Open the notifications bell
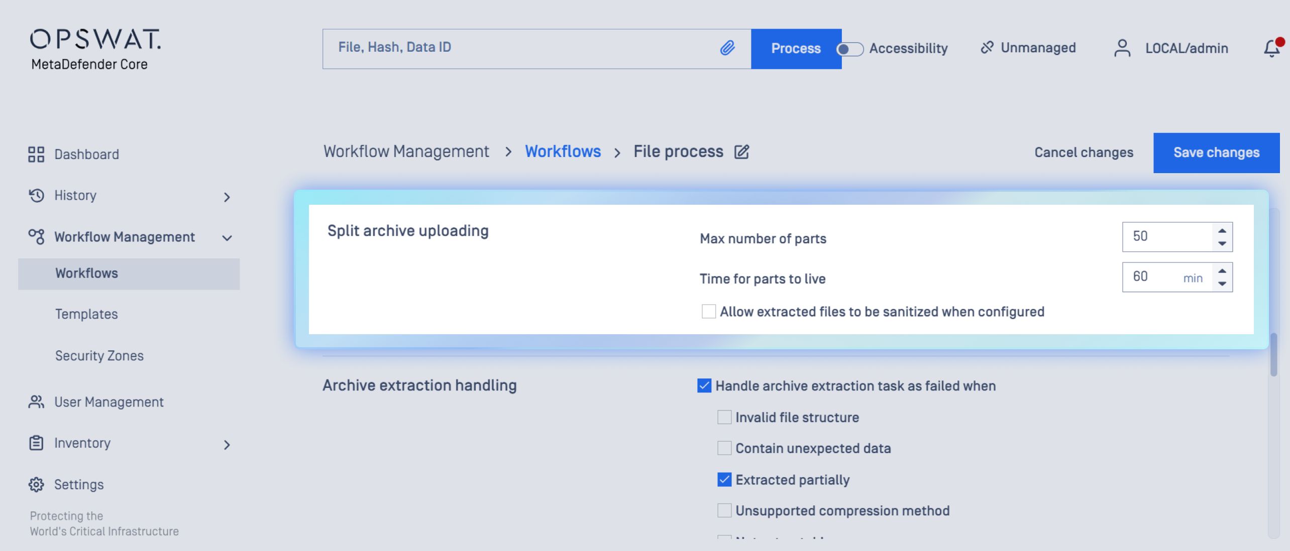The image size is (1290, 551). 1271,48
